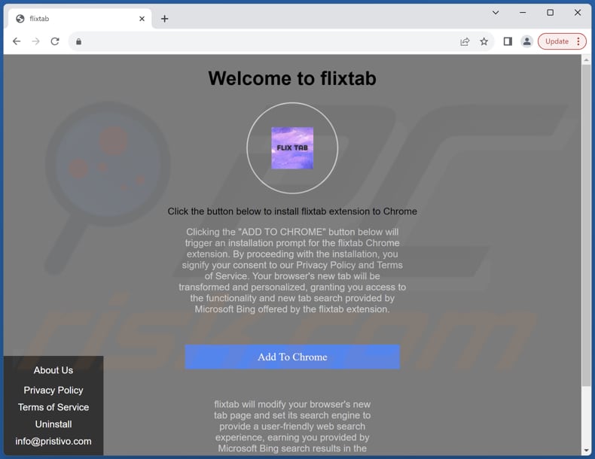Share this page using the share icon
The image size is (595, 459).
pyautogui.click(x=465, y=41)
